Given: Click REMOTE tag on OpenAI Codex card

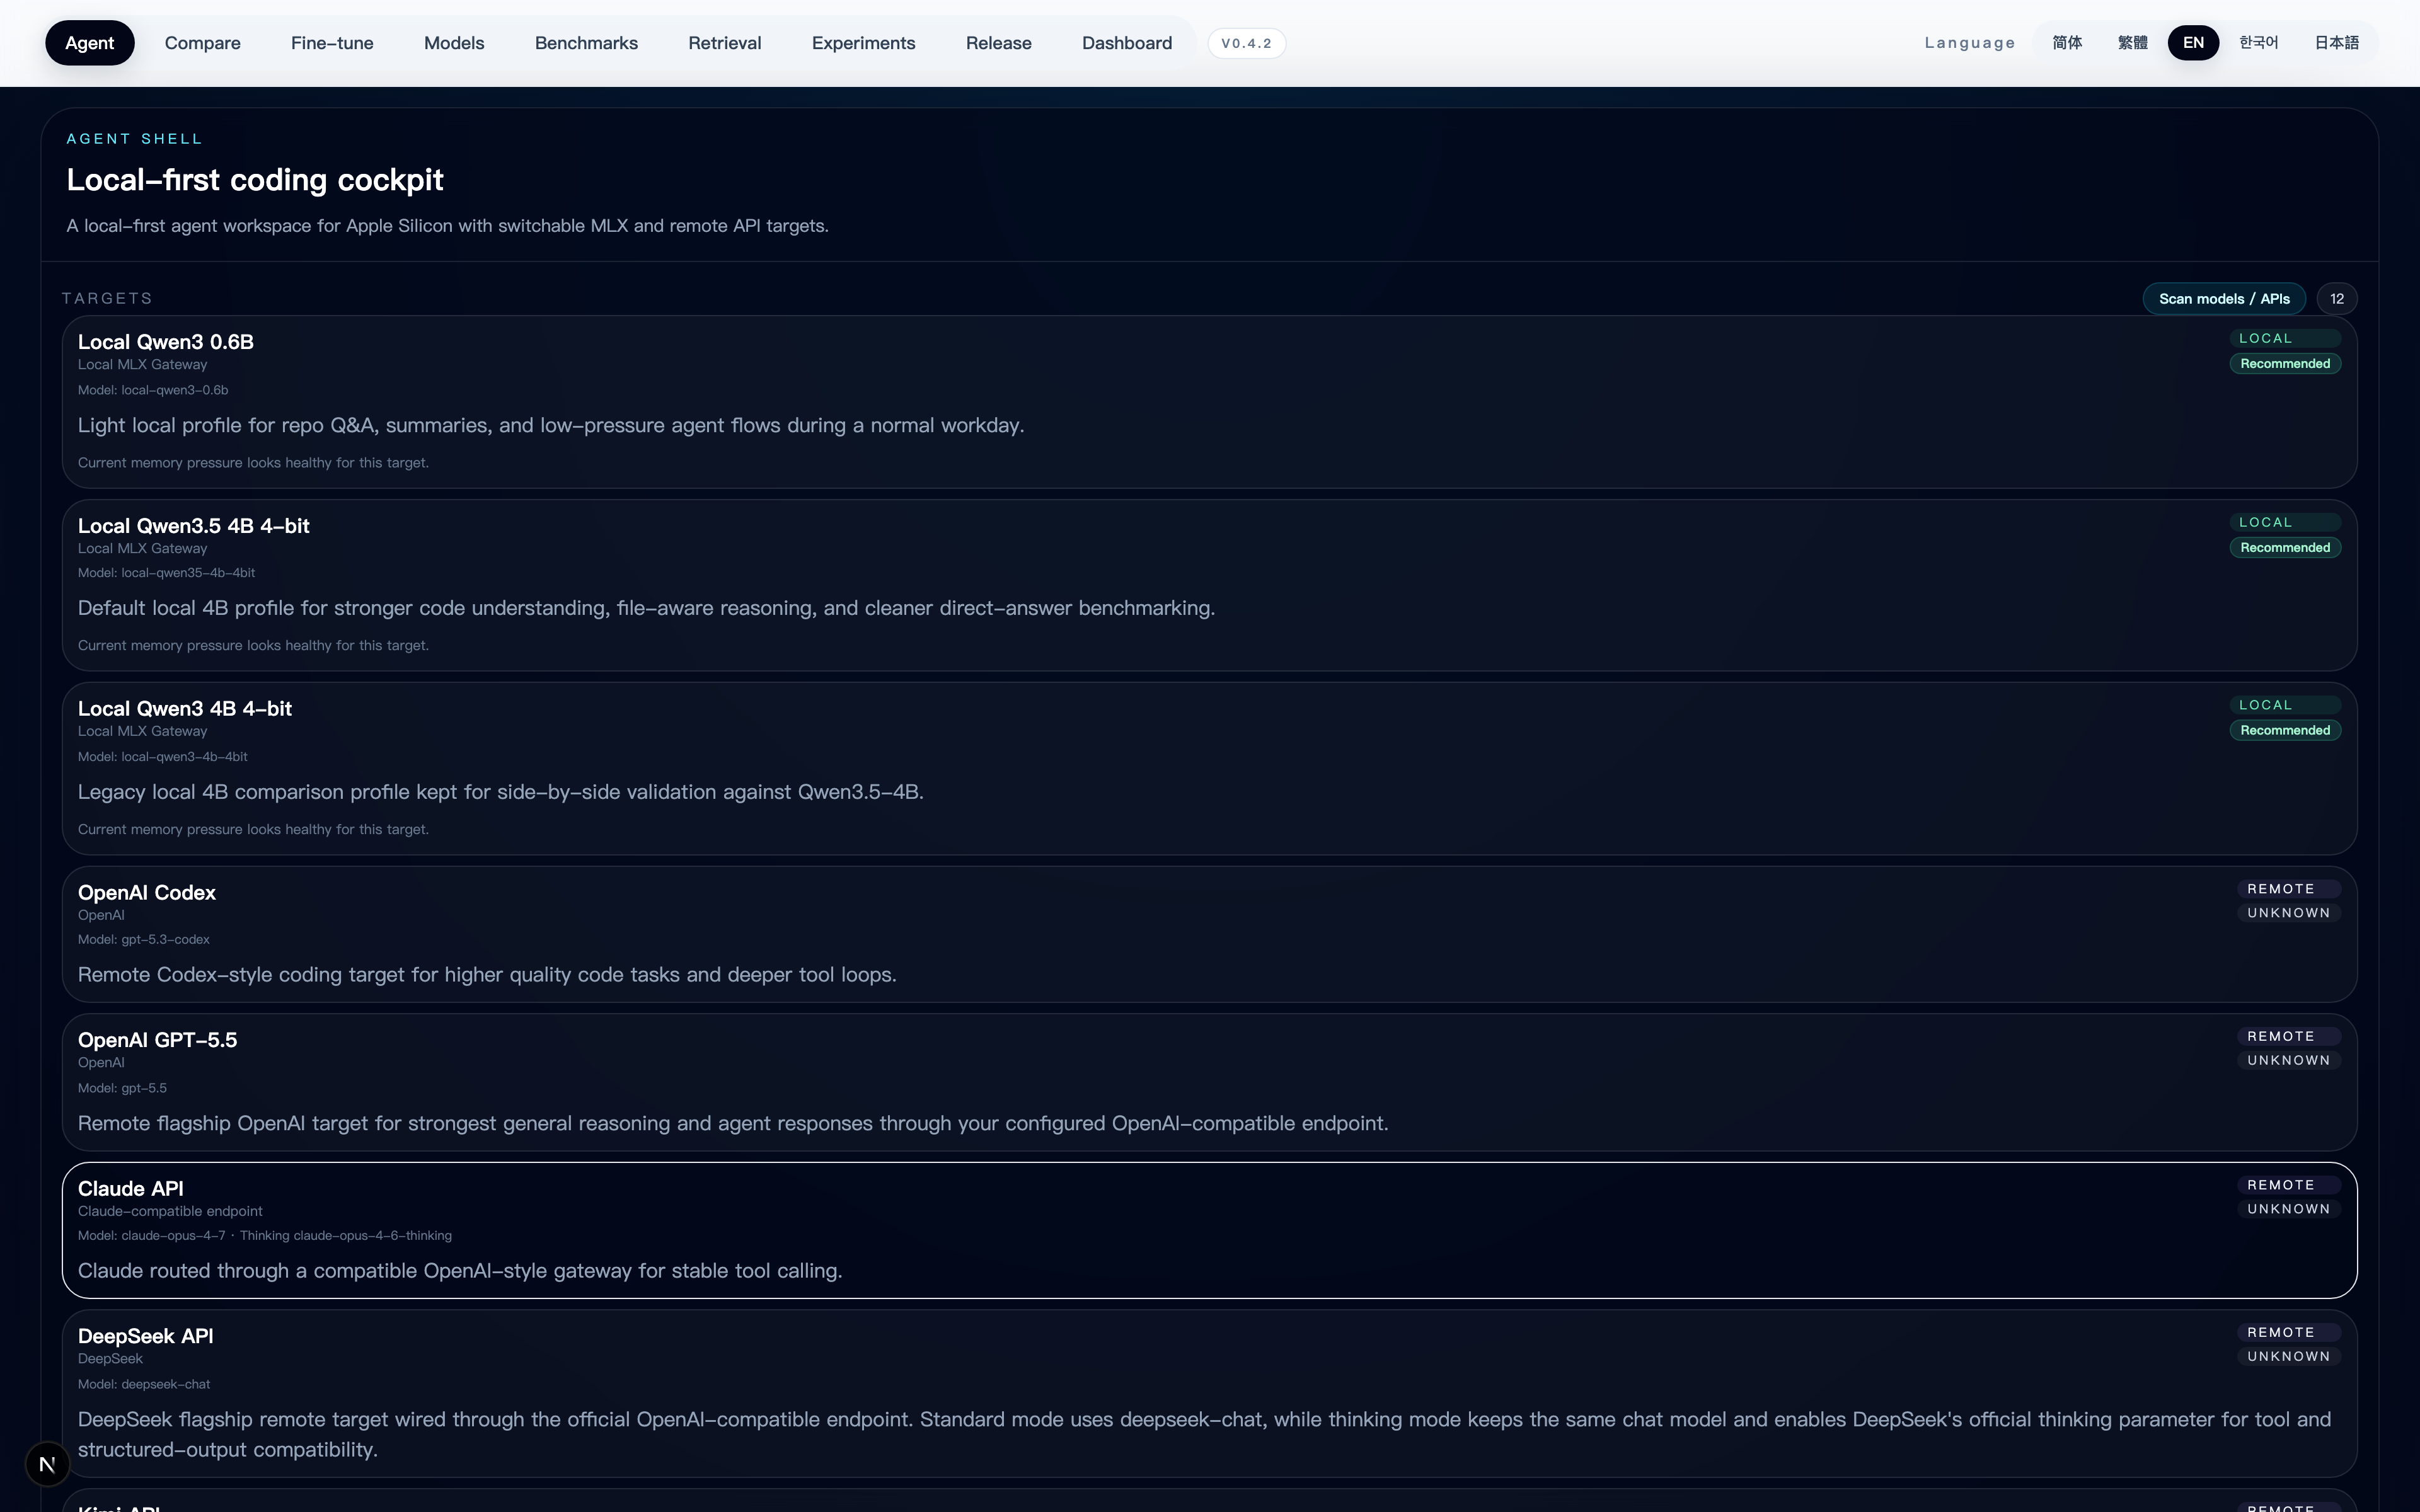Looking at the screenshot, I should 2289,889.
